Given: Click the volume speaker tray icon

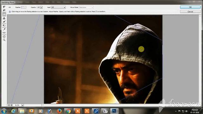Looking at the screenshot, I should point(187,111).
